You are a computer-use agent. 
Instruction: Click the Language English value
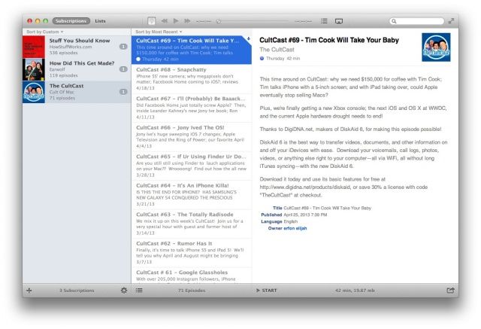[x=291, y=221]
